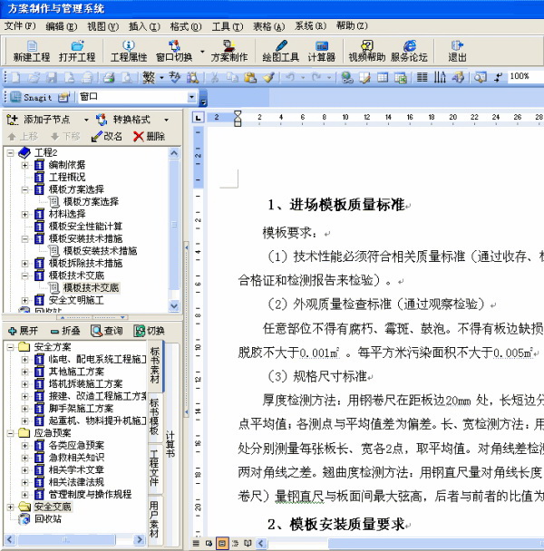Collapse the 安全方案 folder
544x551 pixels.
point(11,347)
